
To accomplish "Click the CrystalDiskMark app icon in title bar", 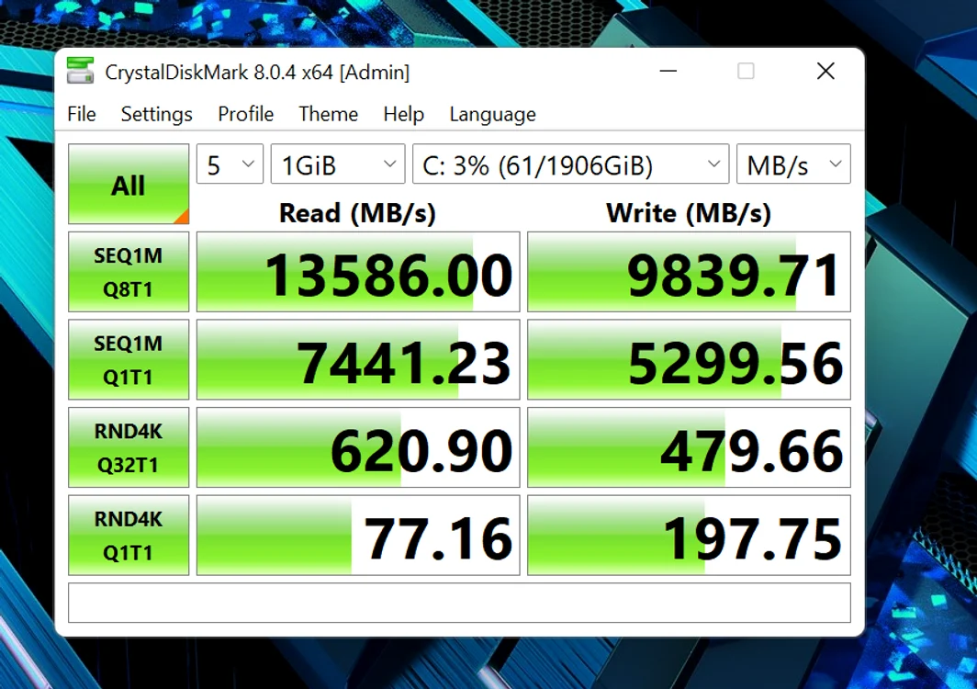I will 81,71.
